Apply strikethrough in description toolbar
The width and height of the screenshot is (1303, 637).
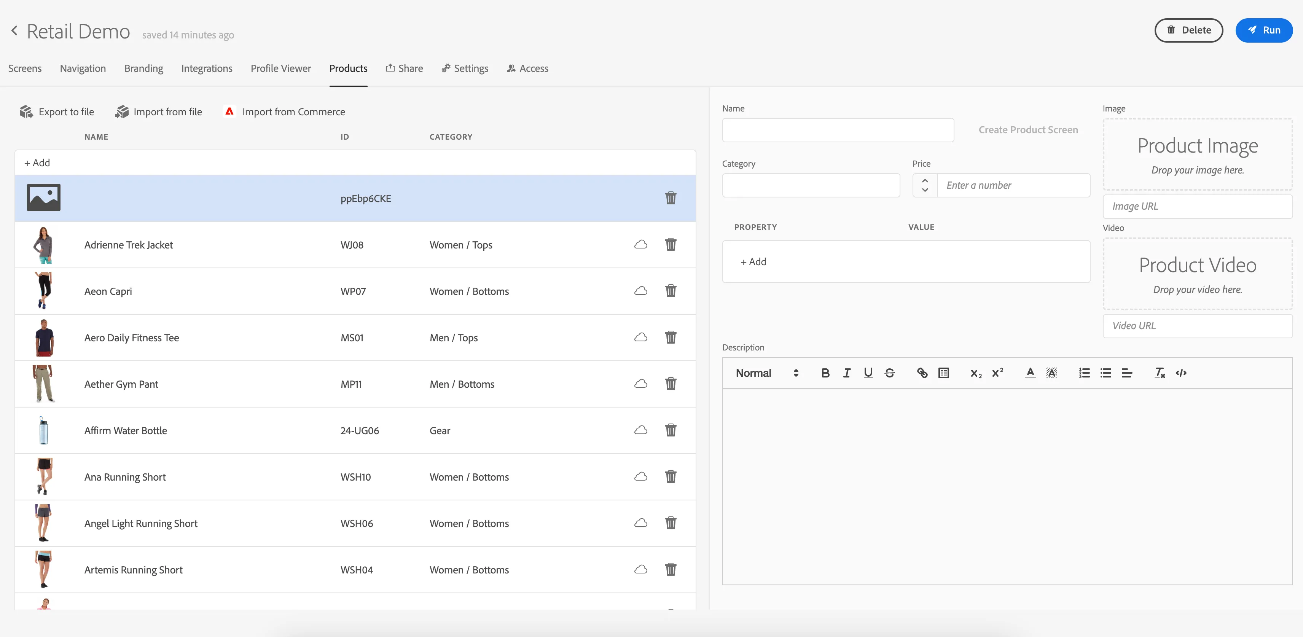[x=890, y=373]
